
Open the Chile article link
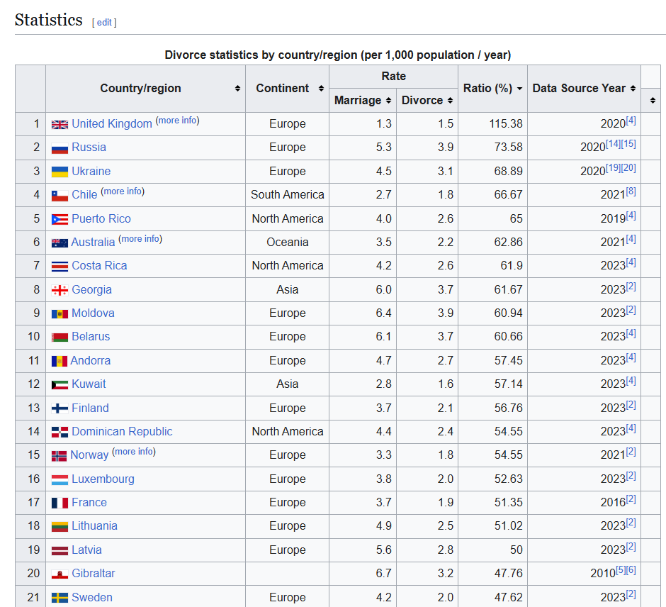pyautogui.click(x=84, y=195)
